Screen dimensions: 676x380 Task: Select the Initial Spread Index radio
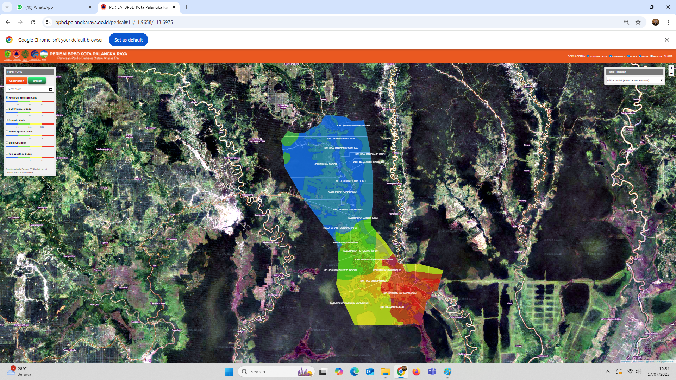click(x=7, y=131)
